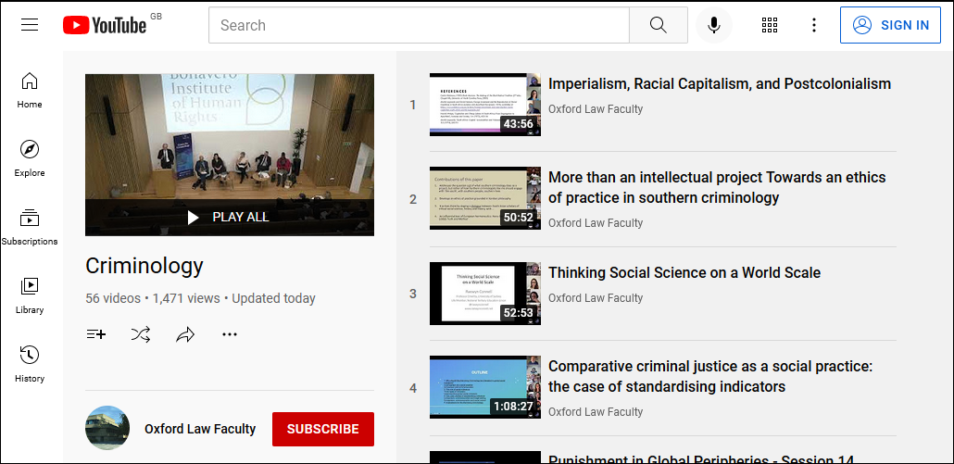This screenshot has height=464, width=954.
Task: Go to Home in sidebar
Action: (x=30, y=90)
